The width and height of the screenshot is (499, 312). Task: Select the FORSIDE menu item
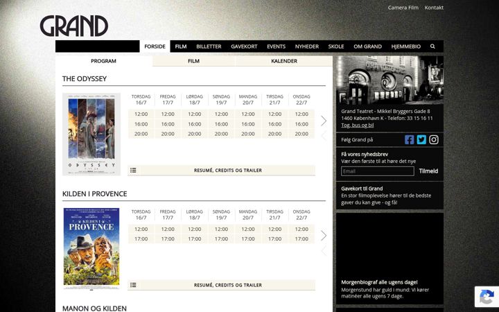tap(155, 46)
